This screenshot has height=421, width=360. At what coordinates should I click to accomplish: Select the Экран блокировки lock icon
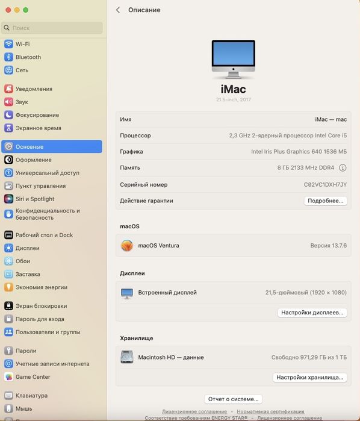[x=8, y=306]
